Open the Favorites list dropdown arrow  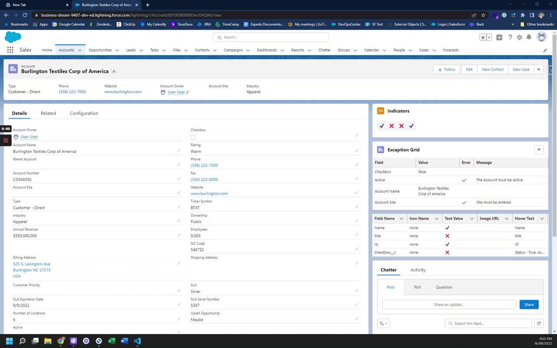tap(489, 37)
